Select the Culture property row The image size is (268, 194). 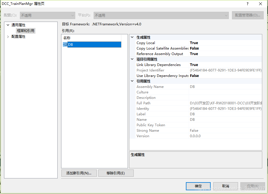[x=199, y=92]
